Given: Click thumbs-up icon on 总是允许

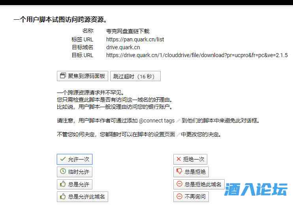Looking at the screenshot, I should (63, 184).
